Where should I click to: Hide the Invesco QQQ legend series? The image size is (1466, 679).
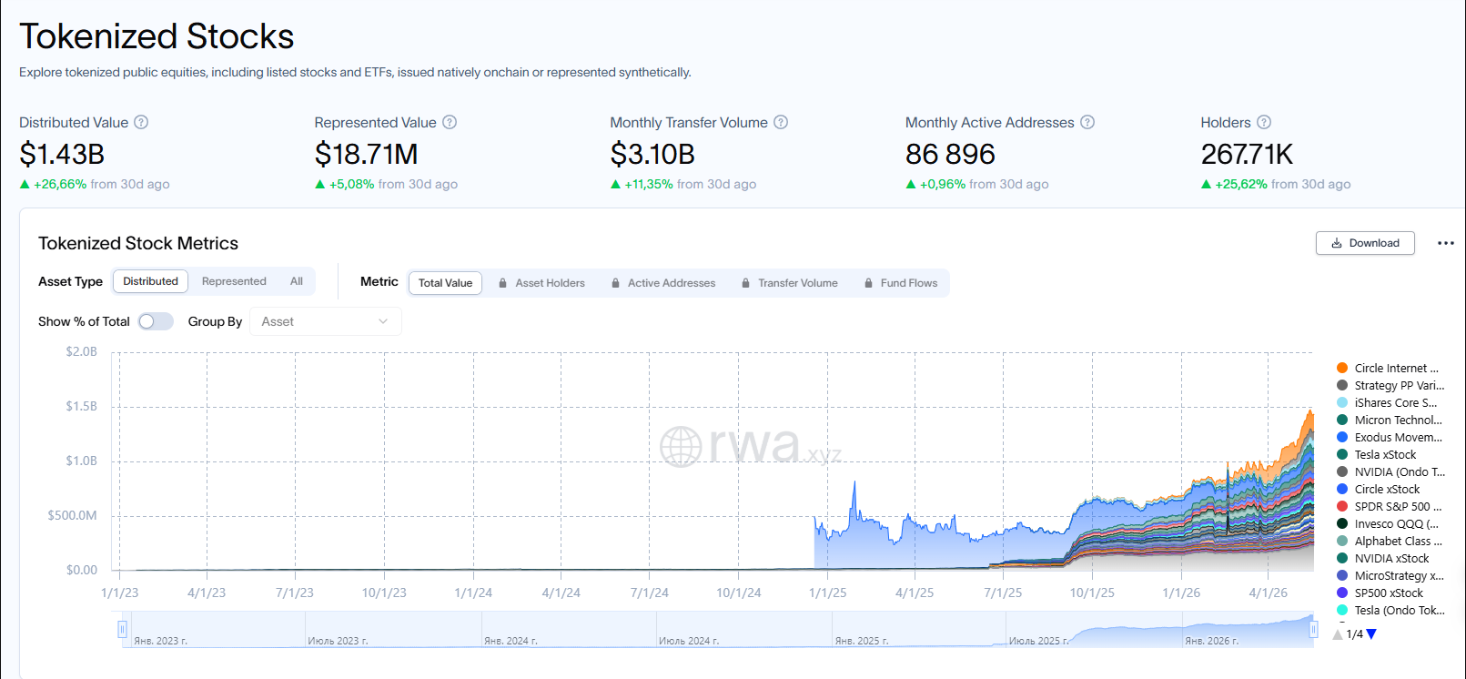click(1388, 523)
